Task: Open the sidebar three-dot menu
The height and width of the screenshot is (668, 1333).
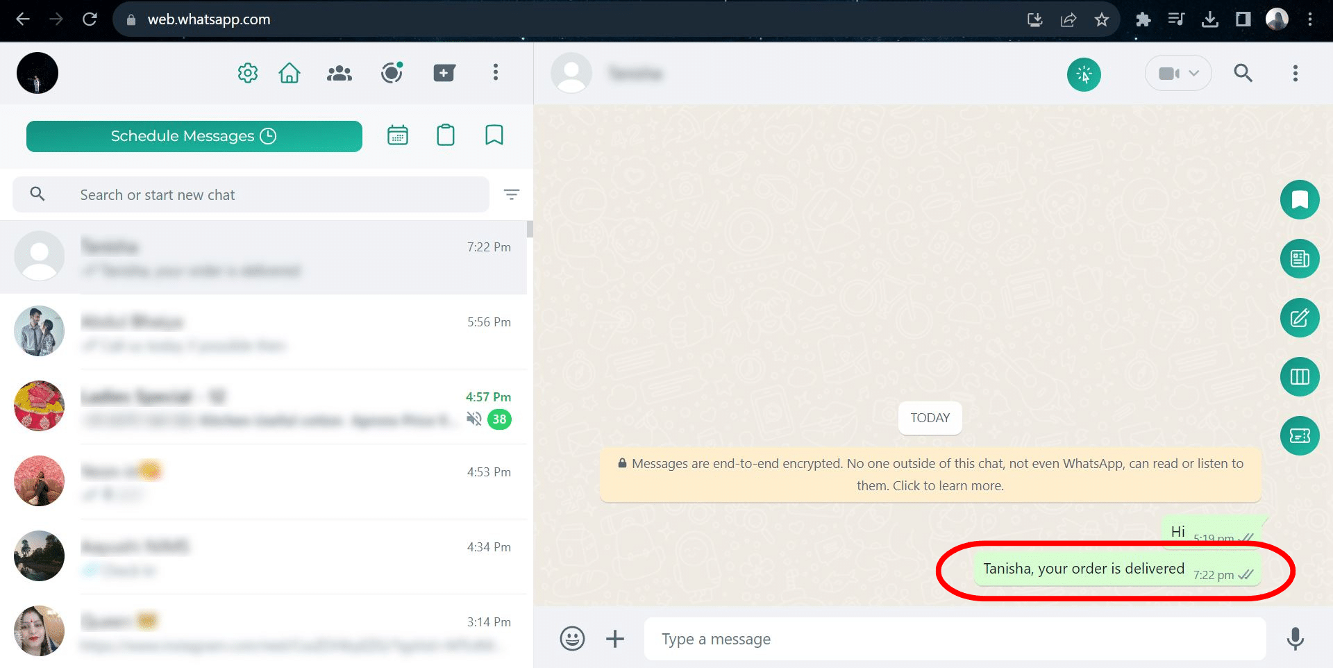Action: pos(495,73)
